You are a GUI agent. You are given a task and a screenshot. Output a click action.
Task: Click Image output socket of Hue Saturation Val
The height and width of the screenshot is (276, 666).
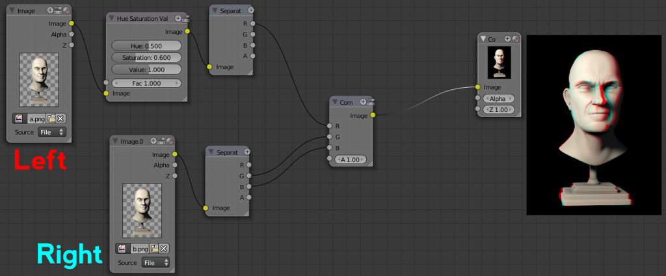(x=187, y=31)
